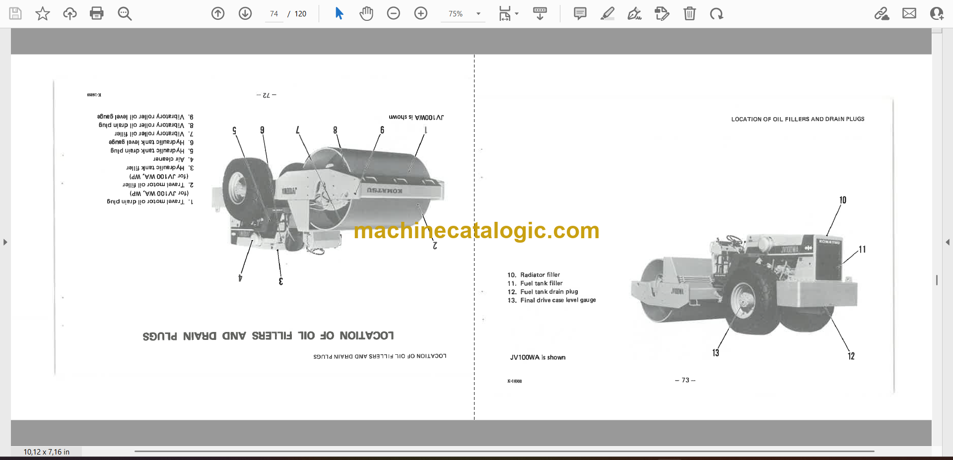This screenshot has width=953, height=460.
Task: Click the page number '– 73 –'
Action: [685, 380]
